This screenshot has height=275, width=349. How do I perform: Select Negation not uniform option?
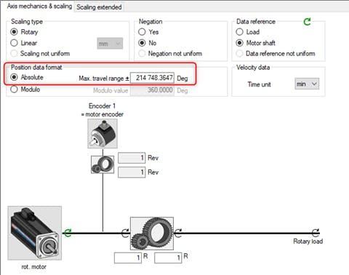[142, 53]
